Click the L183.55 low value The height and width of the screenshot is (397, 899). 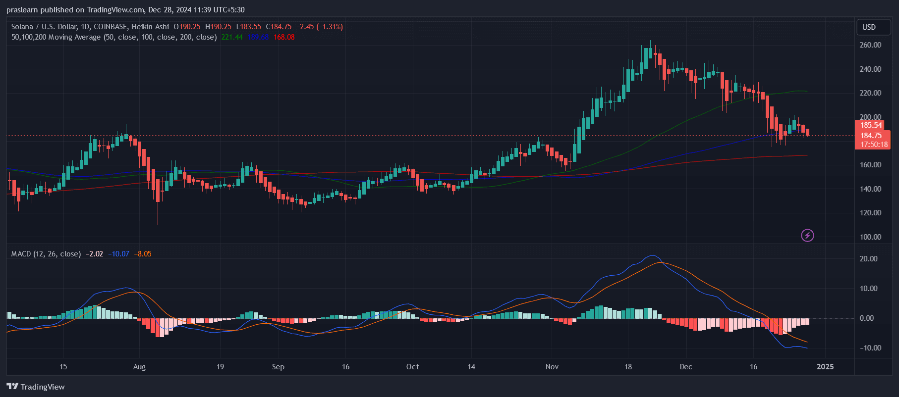(248, 27)
